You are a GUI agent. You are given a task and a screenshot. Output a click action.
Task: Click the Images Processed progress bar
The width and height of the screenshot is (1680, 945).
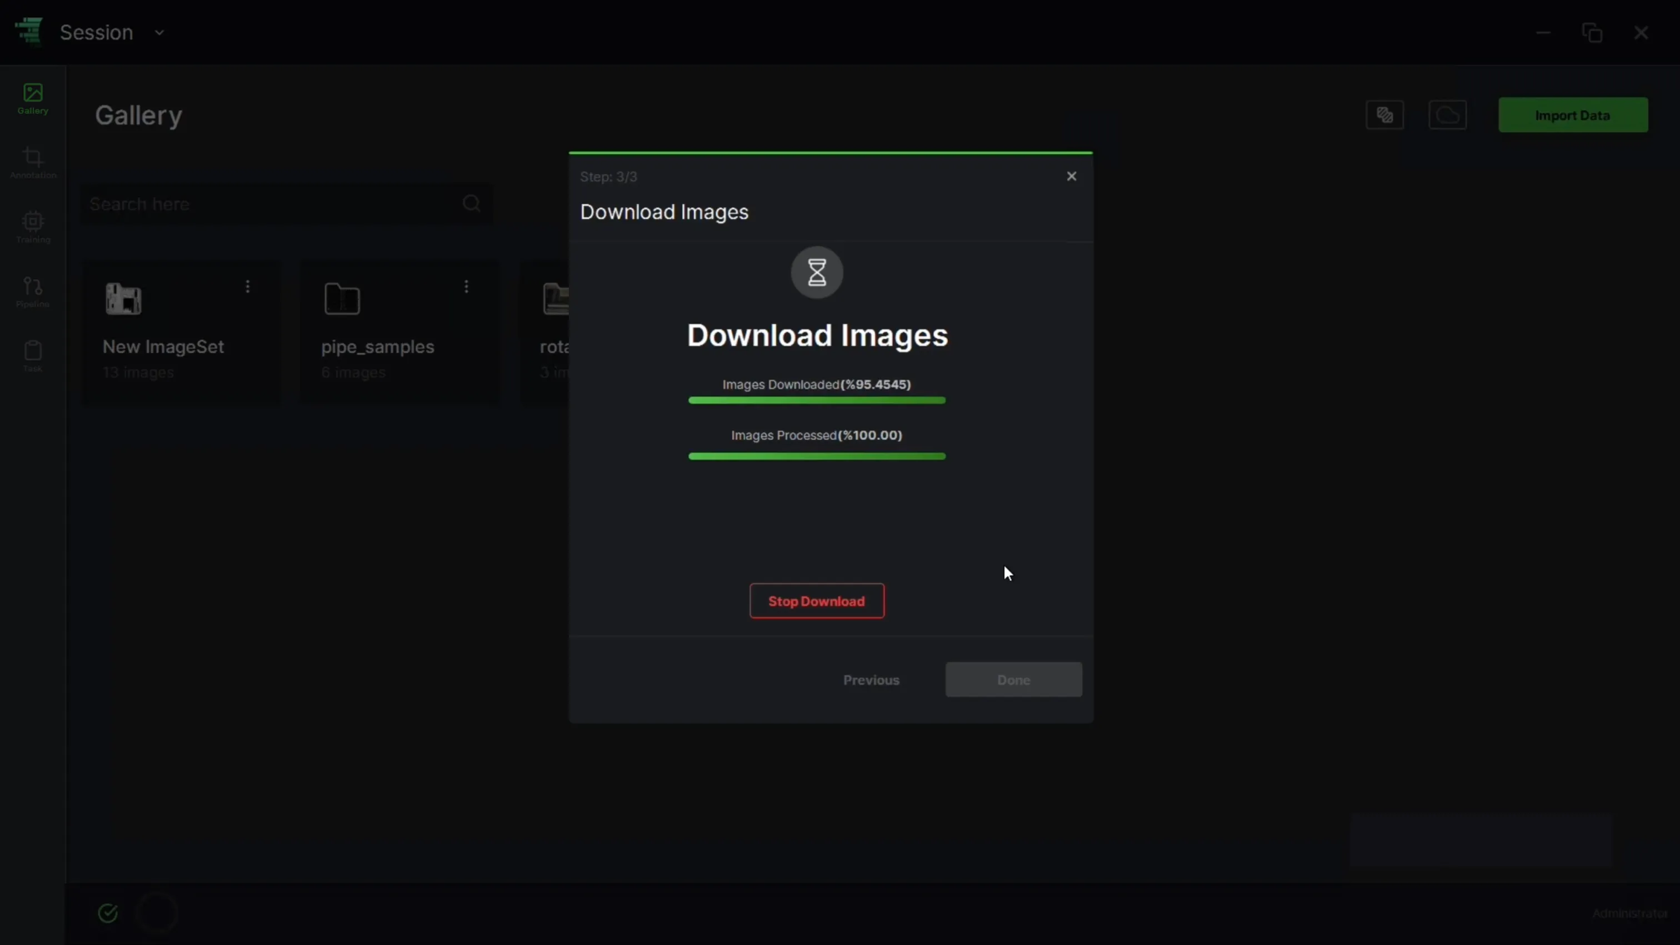click(x=817, y=456)
